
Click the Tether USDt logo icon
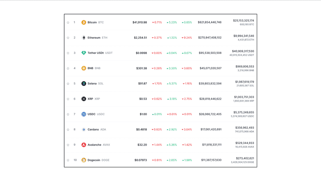click(x=84, y=53)
